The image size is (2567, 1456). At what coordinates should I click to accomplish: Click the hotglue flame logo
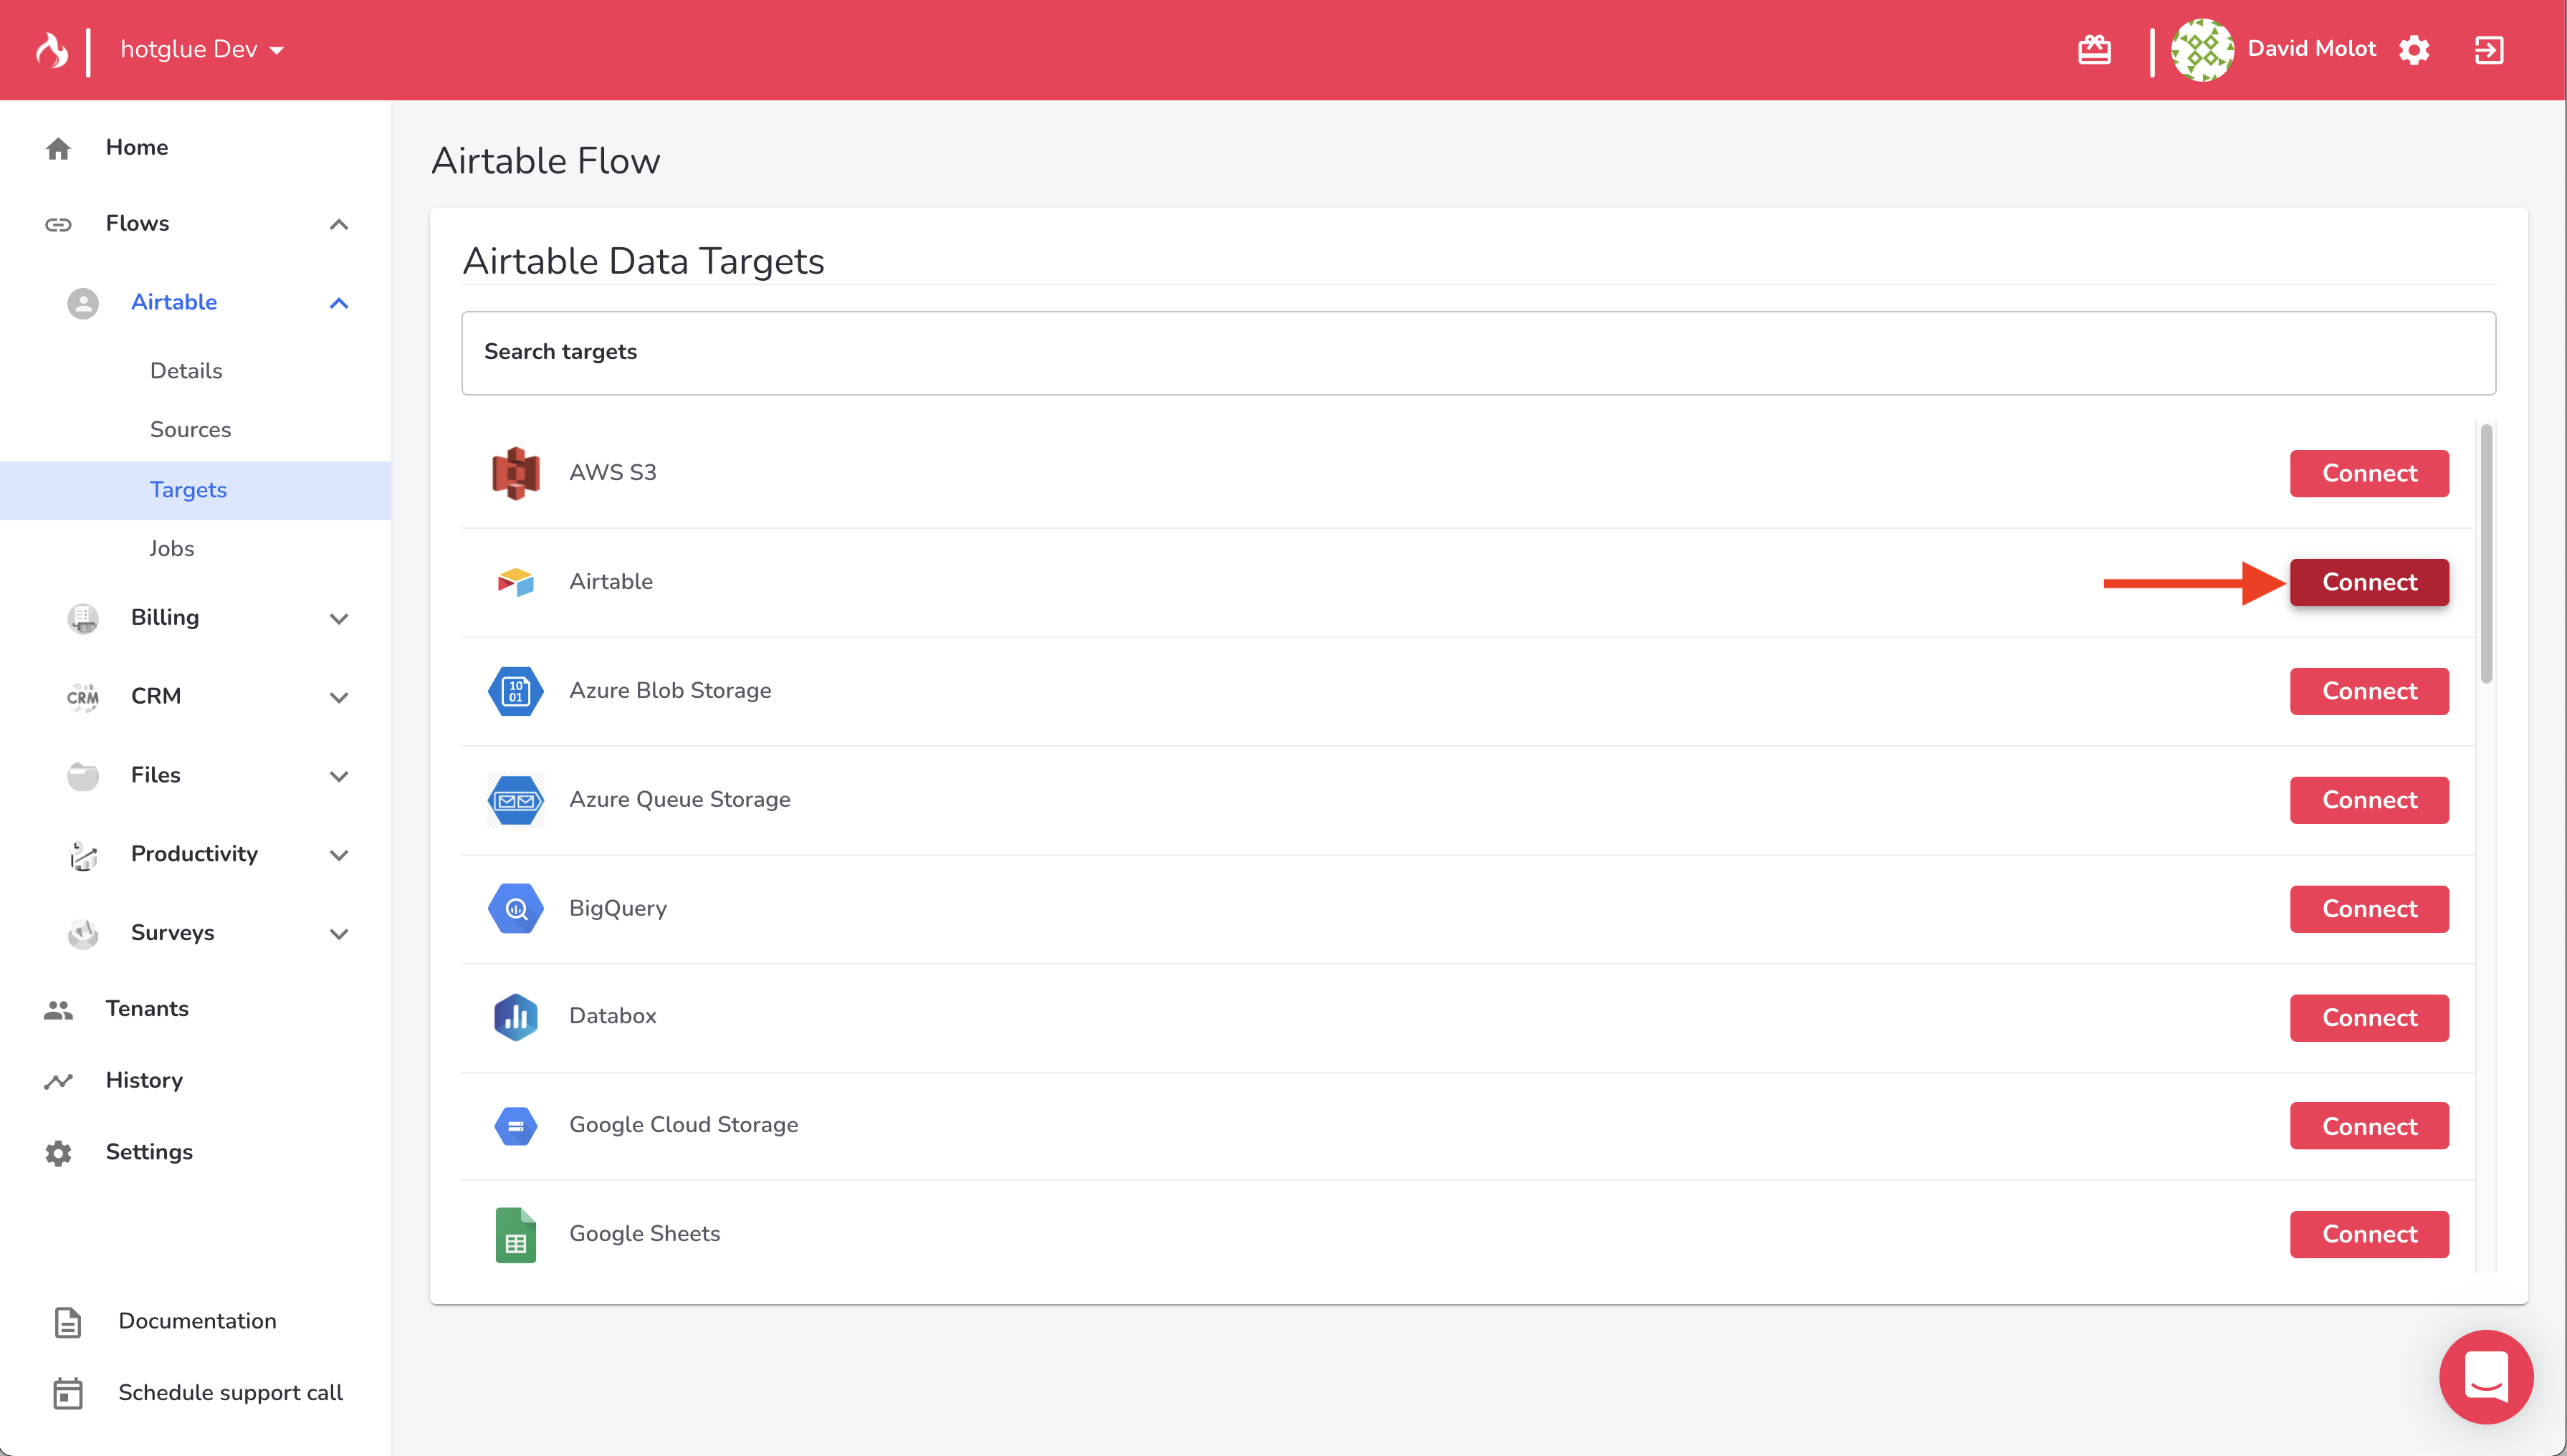[52, 49]
